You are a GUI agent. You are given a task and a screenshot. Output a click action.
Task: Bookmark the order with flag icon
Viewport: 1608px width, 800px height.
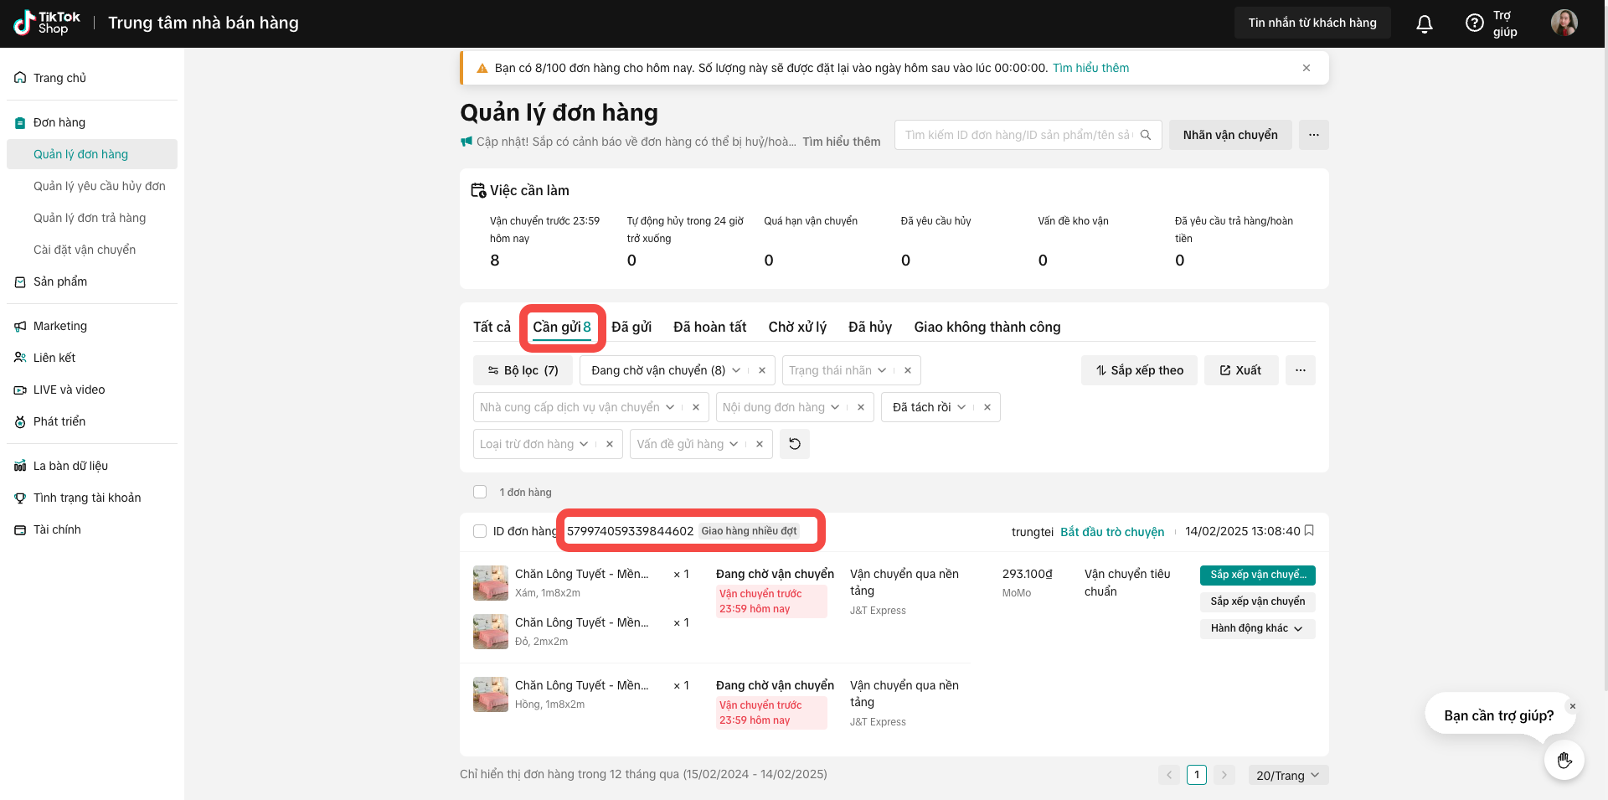coord(1309,531)
